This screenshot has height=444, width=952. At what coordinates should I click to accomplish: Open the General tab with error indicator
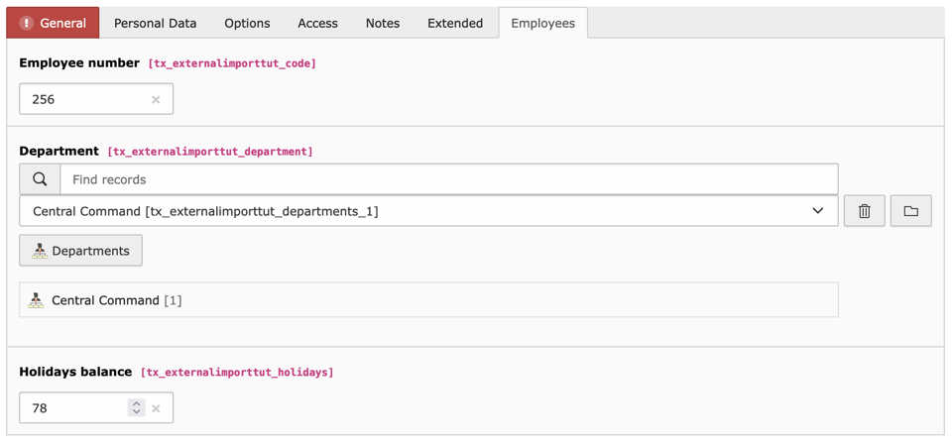click(54, 23)
